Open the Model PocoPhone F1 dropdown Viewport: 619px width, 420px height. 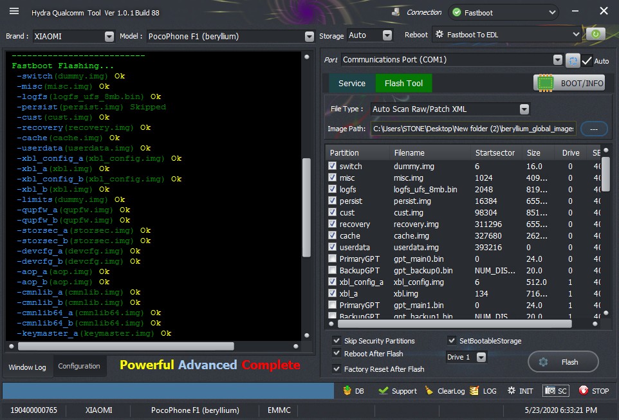click(309, 36)
